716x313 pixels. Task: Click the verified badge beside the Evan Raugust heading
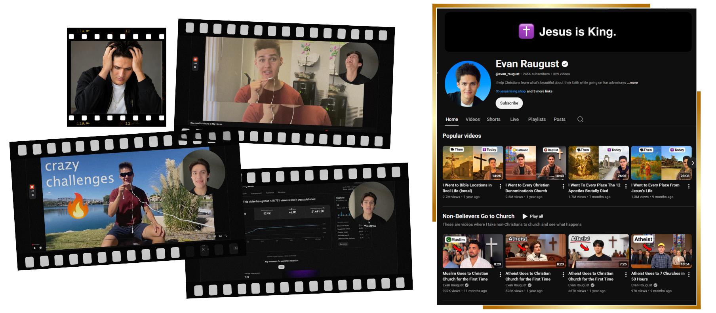tap(565, 64)
